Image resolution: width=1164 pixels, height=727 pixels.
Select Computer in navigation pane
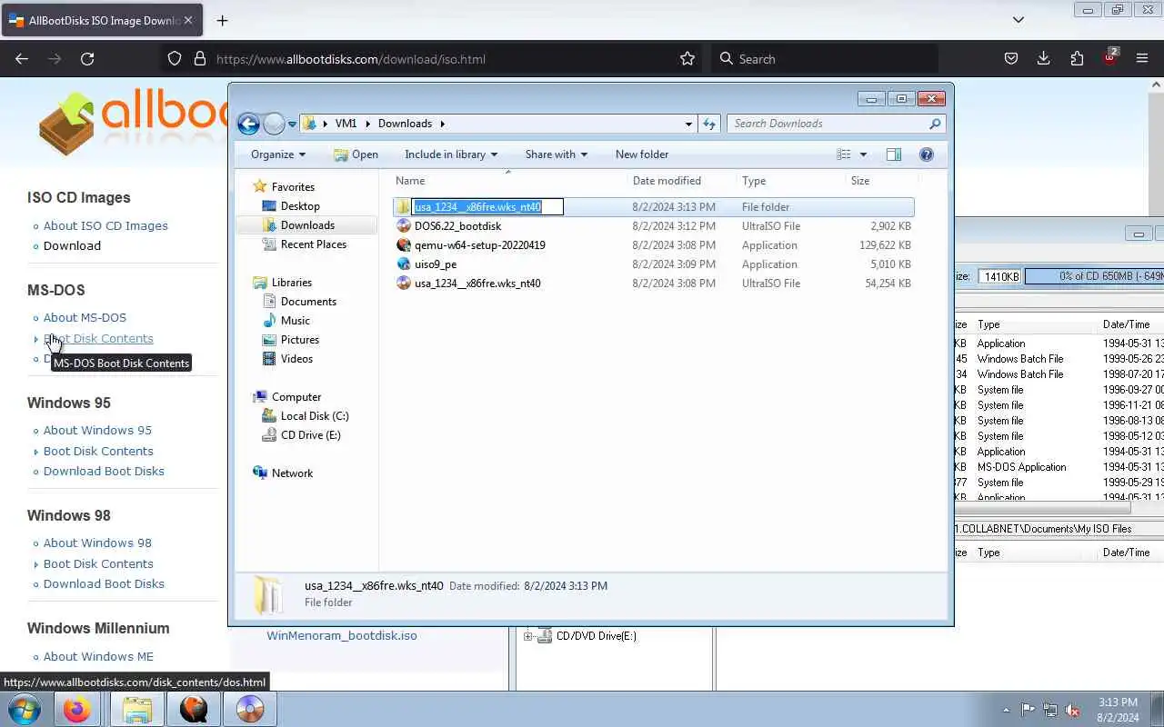click(296, 397)
